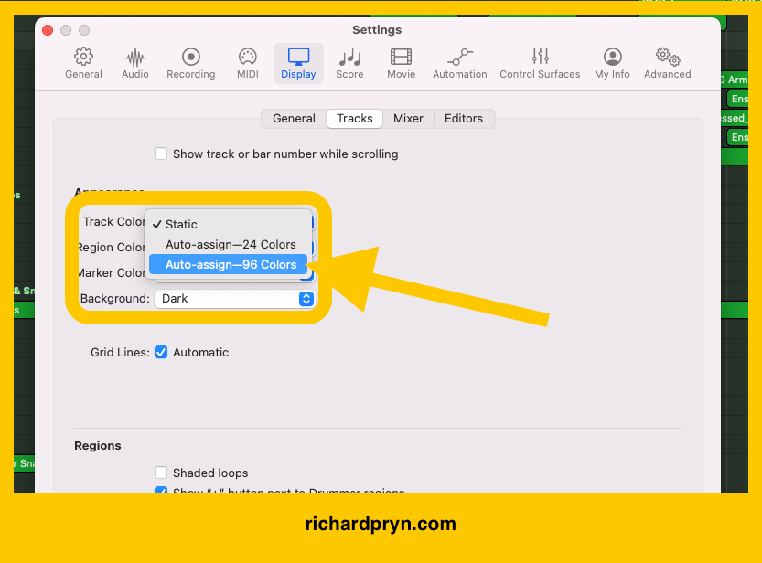Open the General settings pane
Image resolution: width=762 pixels, height=563 pixels.
tap(83, 64)
